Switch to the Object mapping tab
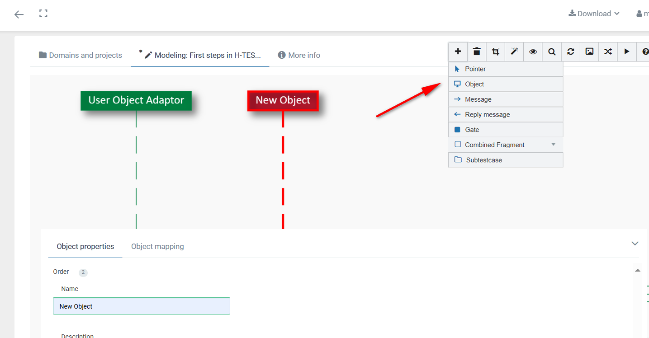The height and width of the screenshot is (338, 649). (157, 246)
